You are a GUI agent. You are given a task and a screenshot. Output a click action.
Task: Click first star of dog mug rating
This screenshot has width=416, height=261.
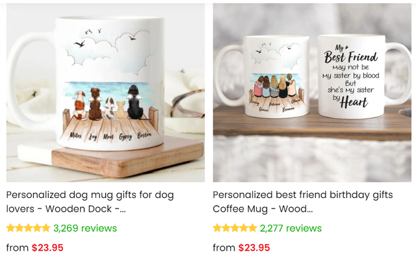click(x=10, y=228)
